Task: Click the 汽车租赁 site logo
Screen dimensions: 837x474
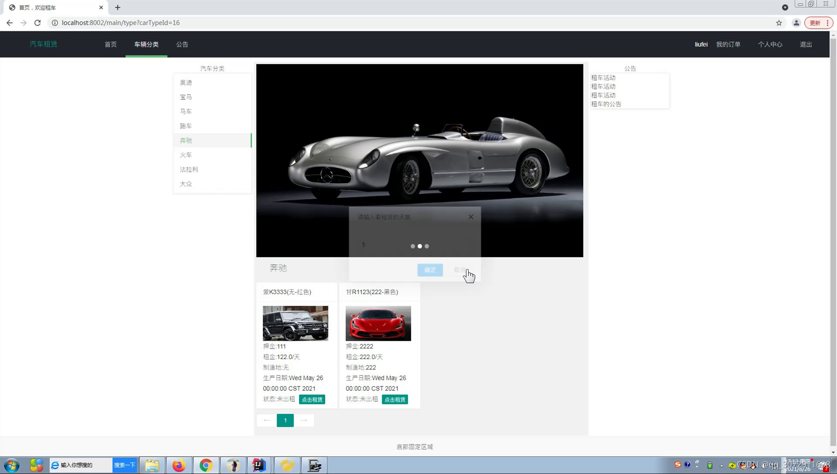Action: pos(44,44)
